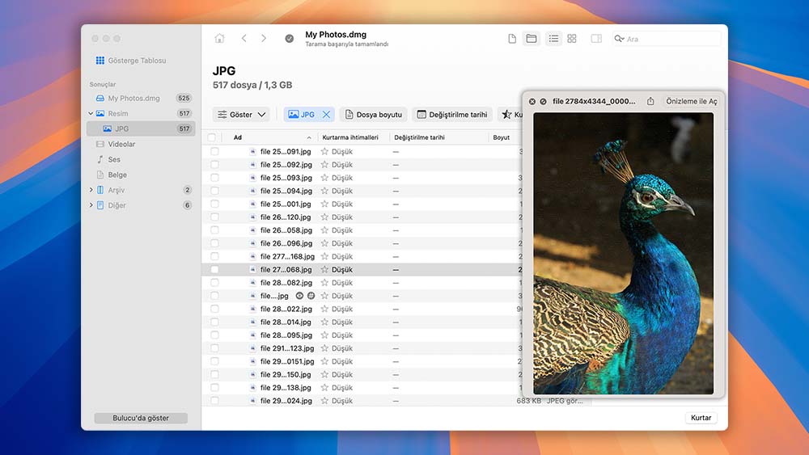Toggle the select-all checkbox in the table header

click(211, 137)
